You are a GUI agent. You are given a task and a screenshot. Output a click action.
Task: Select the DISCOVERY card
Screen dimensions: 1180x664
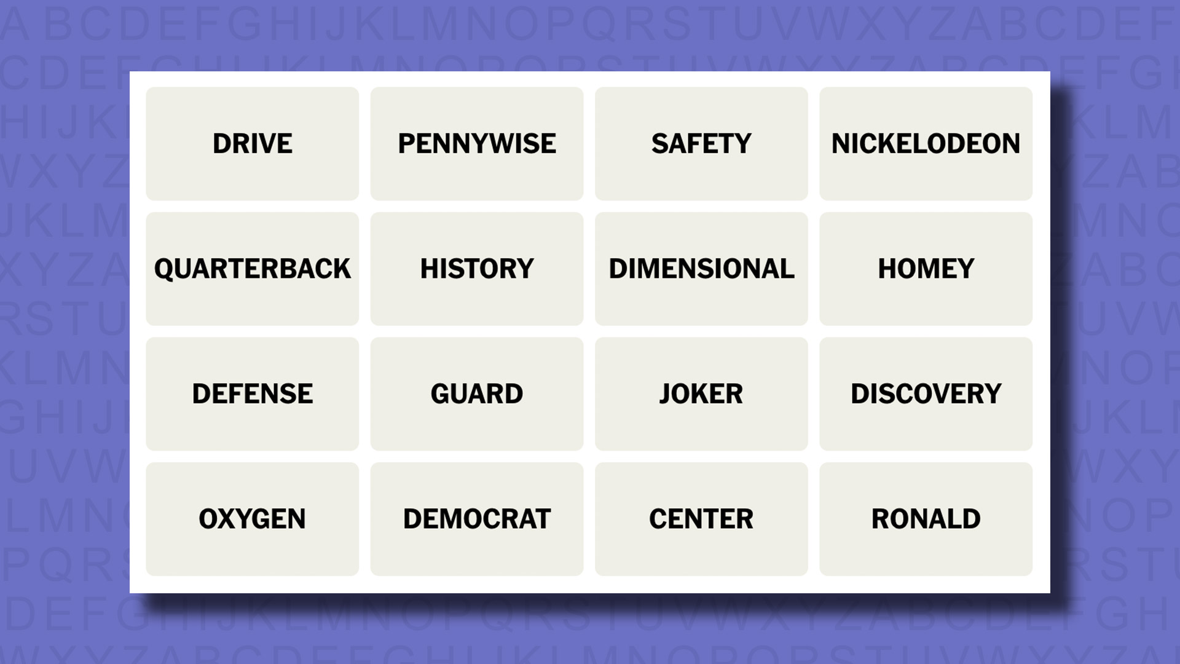[x=926, y=393]
